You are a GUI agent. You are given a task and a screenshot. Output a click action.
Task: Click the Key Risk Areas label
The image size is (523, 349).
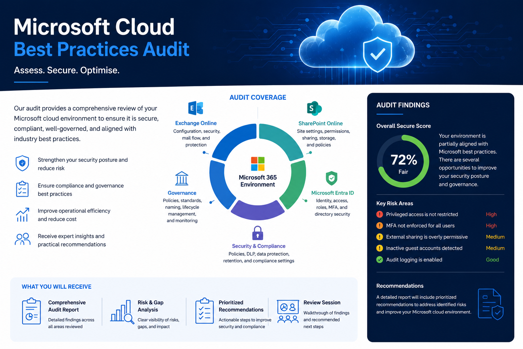coord(395,203)
